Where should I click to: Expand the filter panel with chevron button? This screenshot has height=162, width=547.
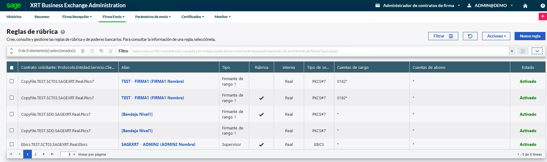(x=537, y=51)
